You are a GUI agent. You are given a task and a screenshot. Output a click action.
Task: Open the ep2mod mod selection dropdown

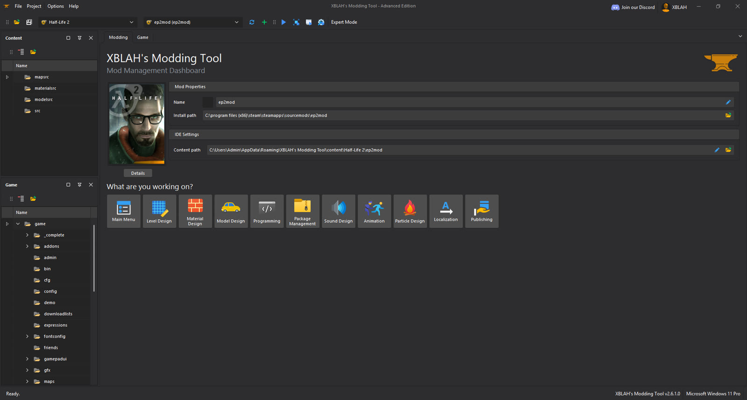point(193,22)
